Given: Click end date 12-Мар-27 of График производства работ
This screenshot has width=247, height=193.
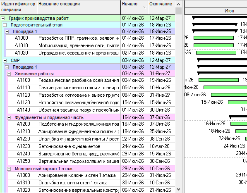Looking at the screenshot, I should [160, 19].
